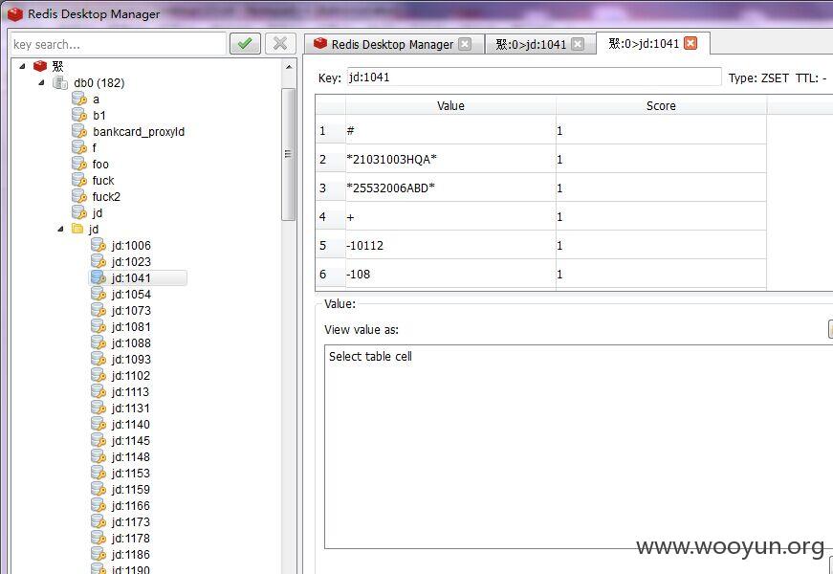Click key icon beside top-level jd key
Viewport: 833px width, 574px height.
tap(79, 212)
